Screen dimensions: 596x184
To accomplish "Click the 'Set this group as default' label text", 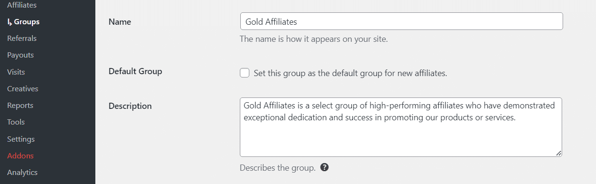I will [x=350, y=73].
